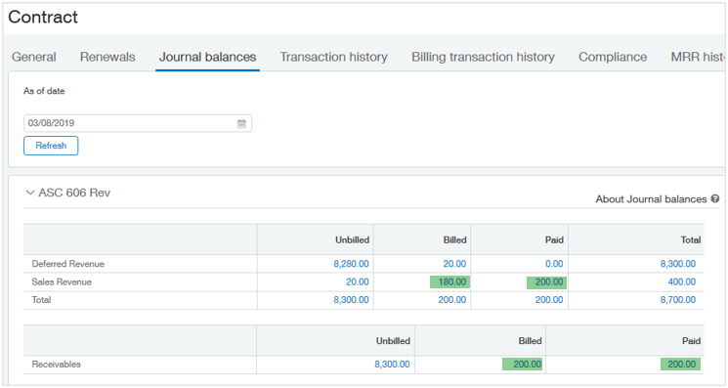
Task: Click highlighted Receivables Billed 200.00
Action: [x=523, y=364]
